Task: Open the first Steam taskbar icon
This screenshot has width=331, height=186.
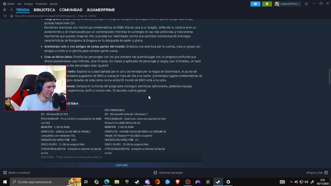Action: (x=137, y=182)
